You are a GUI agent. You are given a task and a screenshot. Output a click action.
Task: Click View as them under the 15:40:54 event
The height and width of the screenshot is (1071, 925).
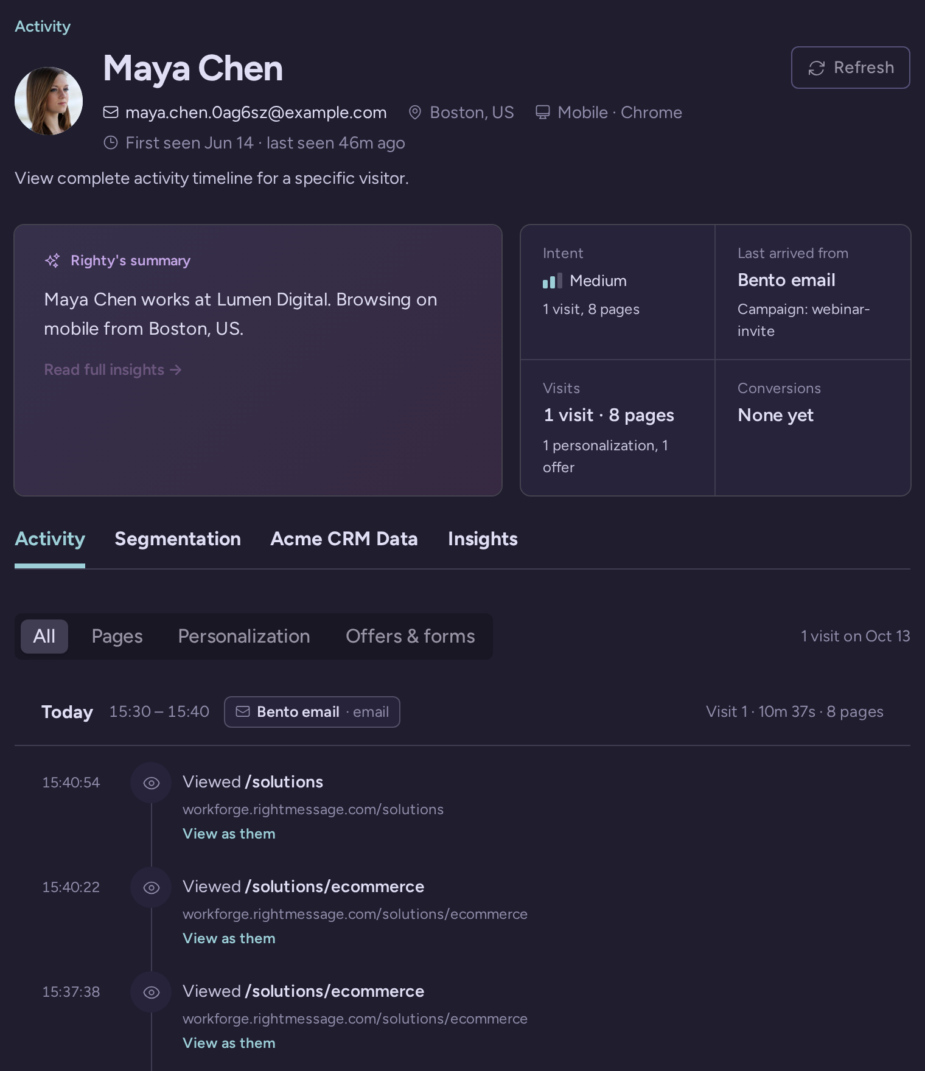tap(229, 834)
